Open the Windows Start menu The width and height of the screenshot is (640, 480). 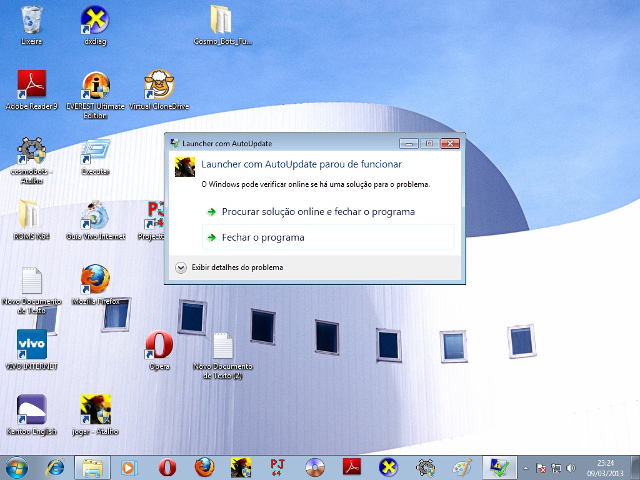(x=16, y=467)
